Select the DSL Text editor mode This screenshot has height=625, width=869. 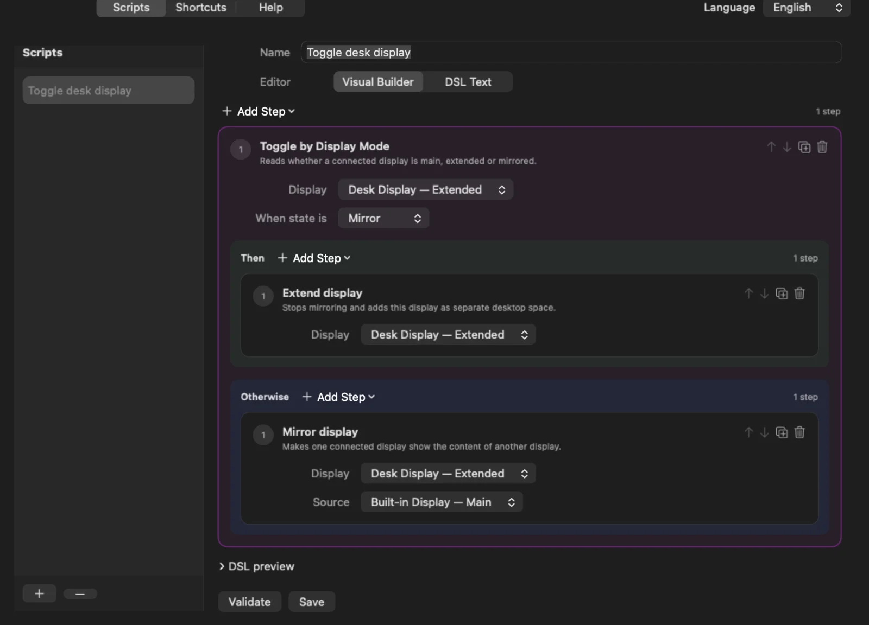click(x=468, y=82)
